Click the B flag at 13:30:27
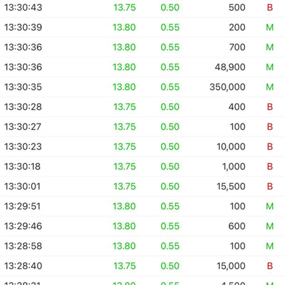Image resolution: width=285 pixels, height=285 pixels. [270, 127]
